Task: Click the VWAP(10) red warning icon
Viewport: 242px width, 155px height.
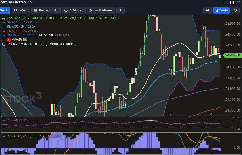Action: [x=9, y=40]
